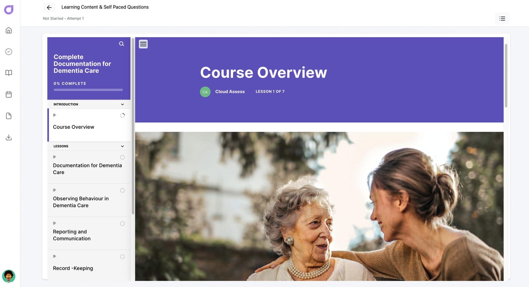Go back using the left arrow button
This screenshot has width=529, height=287.
49,7
